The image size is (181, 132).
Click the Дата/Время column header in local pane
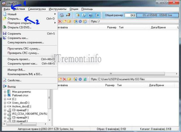(x=156, y=85)
